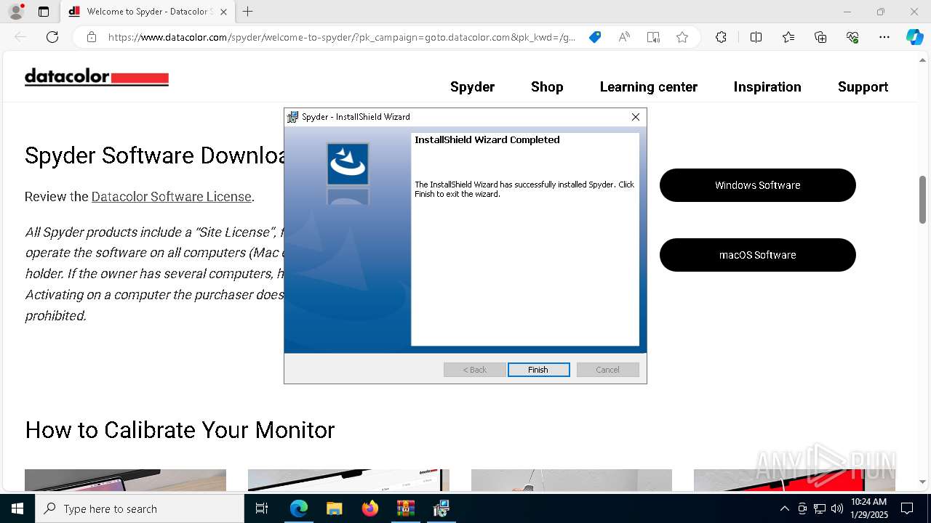Viewport: 931px width, 523px height.
Task: Open the Spyder menu in the site navigation
Action: click(472, 87)
